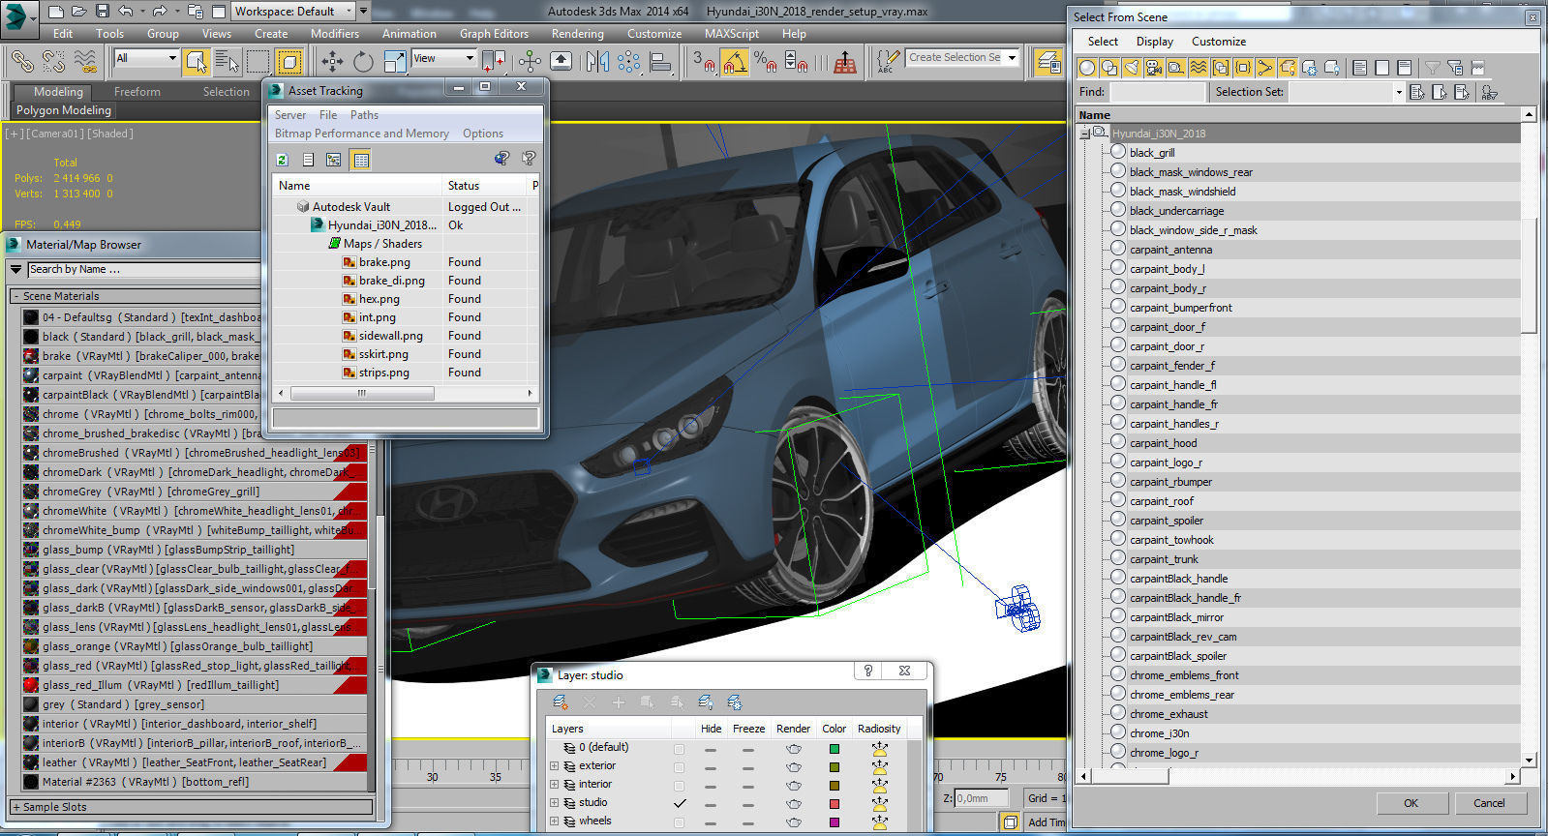Screen dimensions: 1548x836
Task: Switch to the Freeform ribbon tab
Action: [x=137, y=92]
